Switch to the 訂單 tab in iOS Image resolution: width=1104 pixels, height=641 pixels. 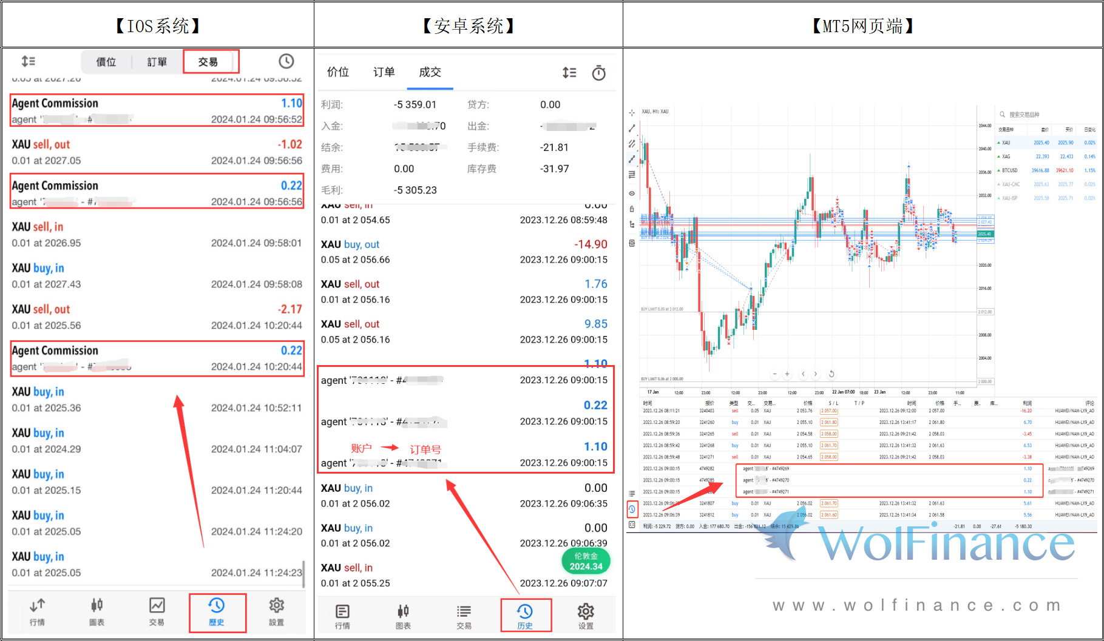[157, 62]
